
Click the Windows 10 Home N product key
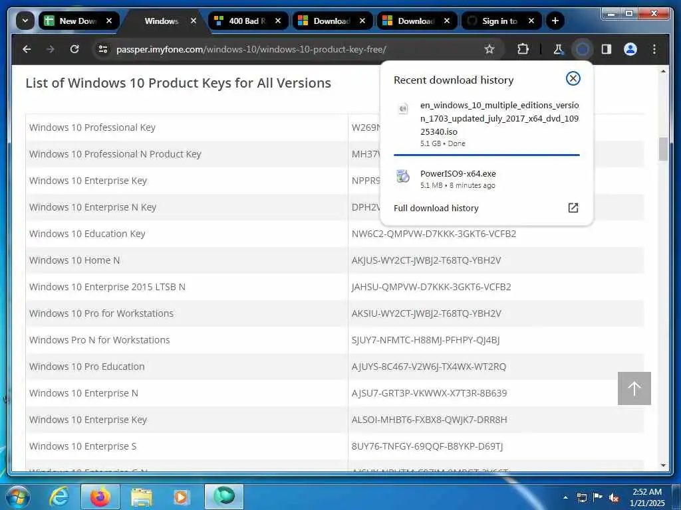pyautogui.click(x=426, y=260)
